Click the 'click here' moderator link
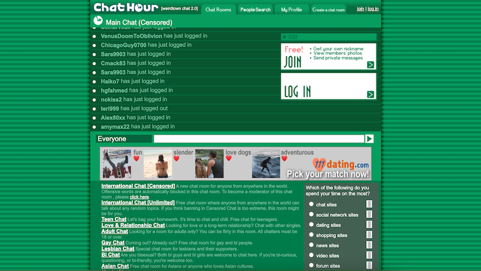Image resolution: width=481 pixels, height=271 pixels. point(139,197)
